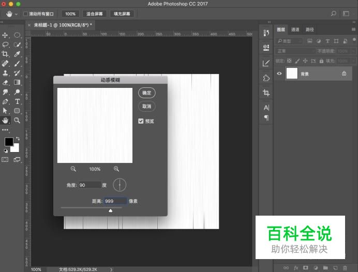Viewport: 358px width, 272px height.
Task: Select the untitled-1 document tab
Action: tap(63, 25)
